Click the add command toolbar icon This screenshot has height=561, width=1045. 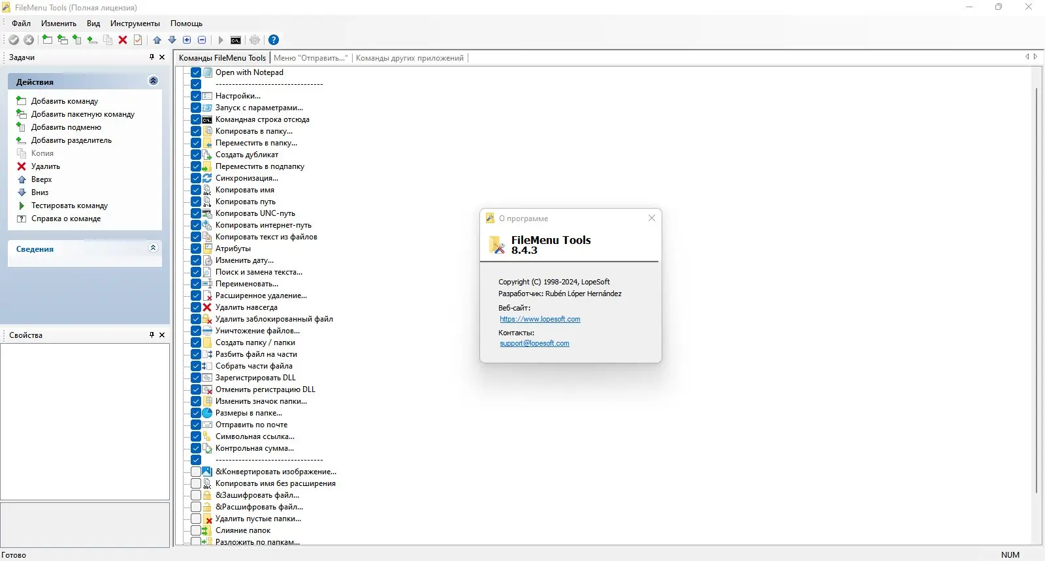(x=47, y=40)
